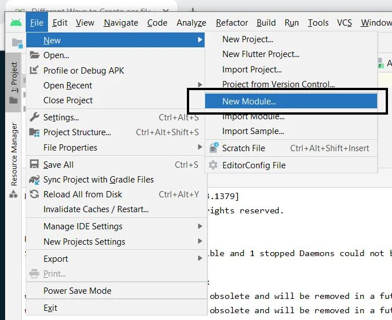Select New Module from the submenu
Image resolution: width=392 pixels, height=320 pixels.
249,102
